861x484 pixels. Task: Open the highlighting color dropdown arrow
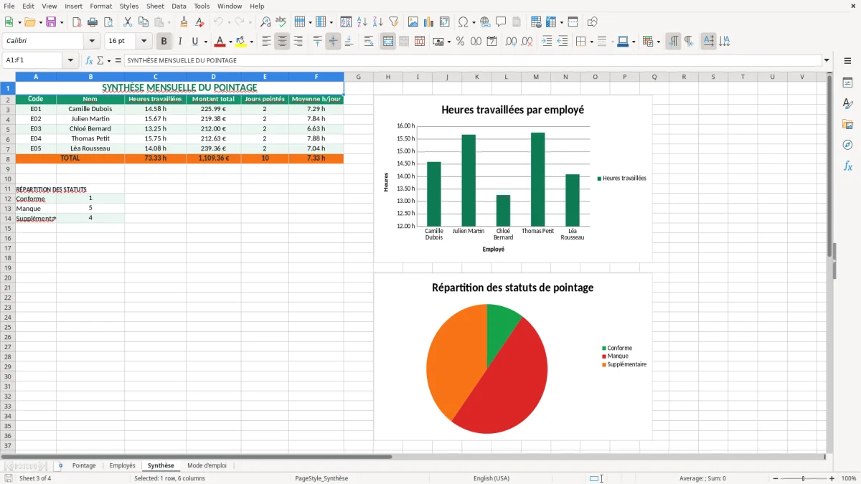[x=251, y=42]
